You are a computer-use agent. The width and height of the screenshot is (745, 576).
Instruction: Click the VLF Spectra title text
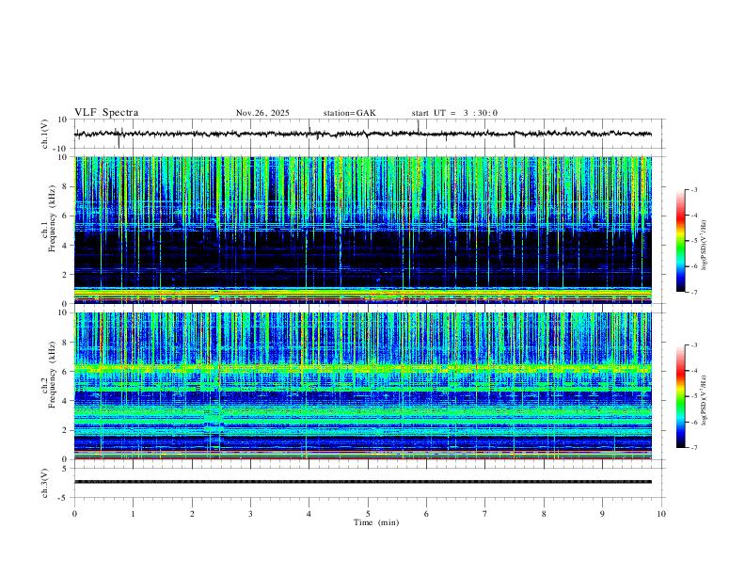click(x=106, y=113)
